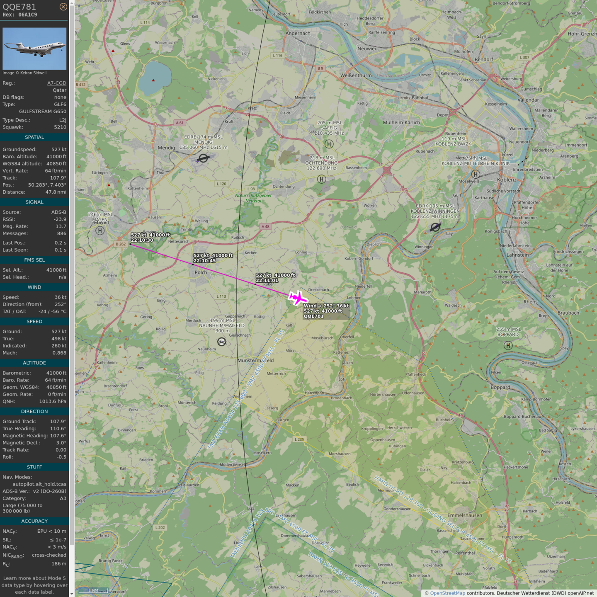Click the Koblenz Winningen EDRK airfield icon
597x597 pixels.
[x=435, y=227]
